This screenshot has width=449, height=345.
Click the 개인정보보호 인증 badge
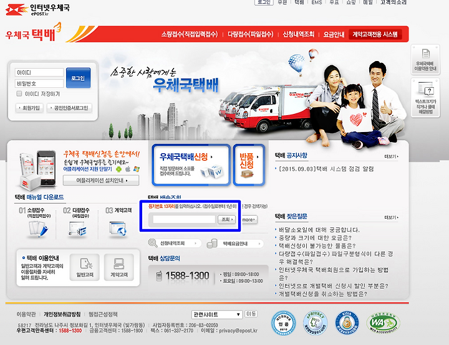click(284, 323)
